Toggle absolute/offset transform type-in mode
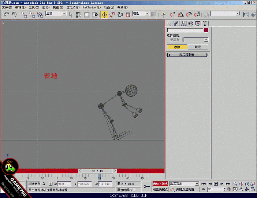 (x=51, y=184)
